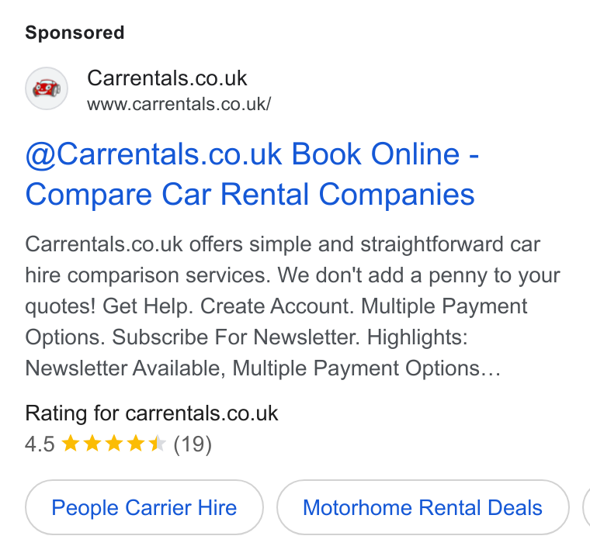Click the 'Highlights:' text in the description
This screenshot has height=560, width=590.
417,337
